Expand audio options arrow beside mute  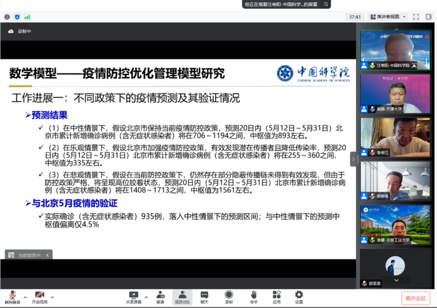tap(25, 297)
